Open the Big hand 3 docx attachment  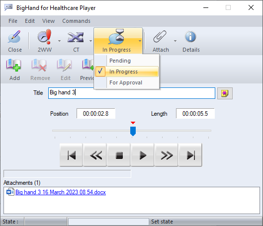pos(61,192)
